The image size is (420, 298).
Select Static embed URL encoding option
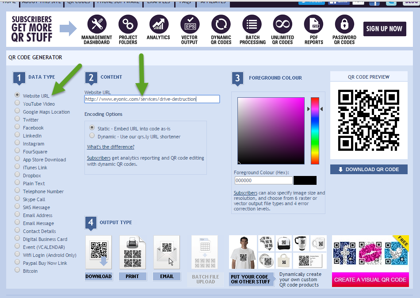pyautogui.click(x=92, y=128)
